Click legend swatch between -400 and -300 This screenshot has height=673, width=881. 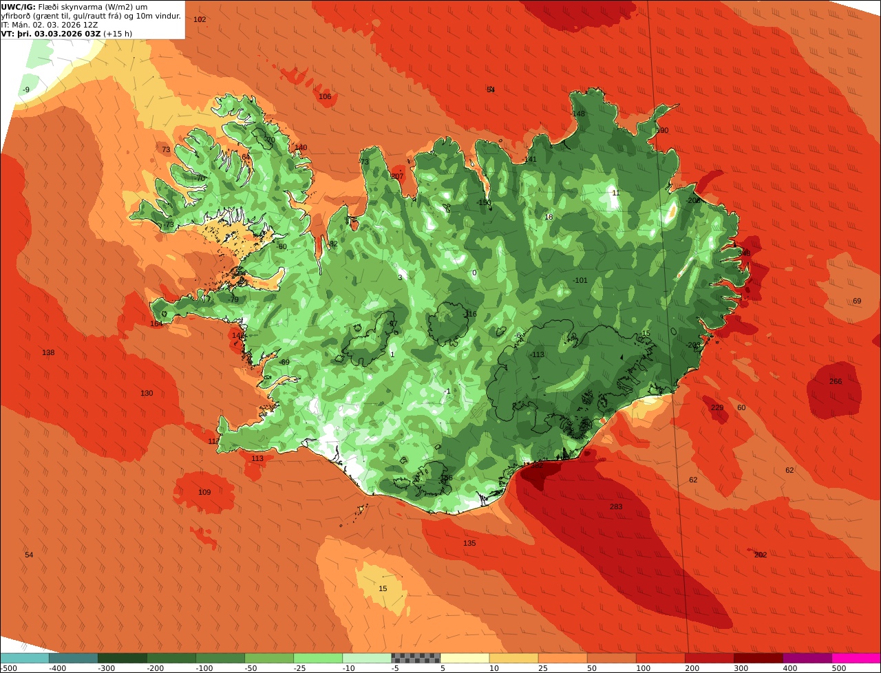click(73, 658)
